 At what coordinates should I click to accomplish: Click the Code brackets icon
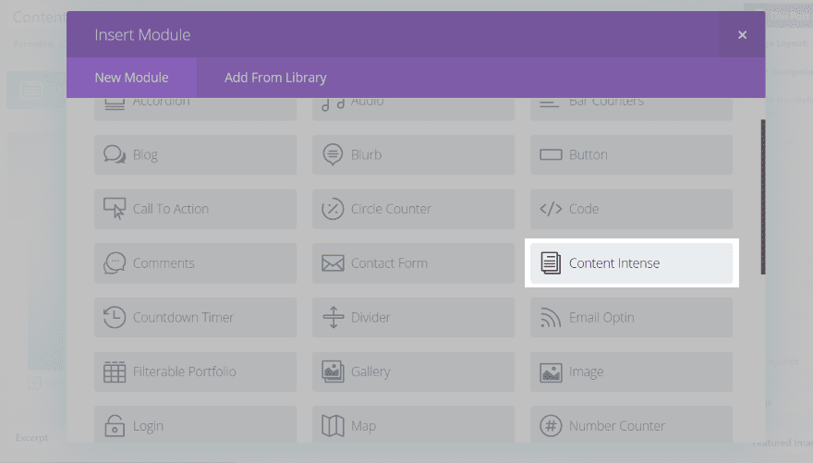pos(551,209)
